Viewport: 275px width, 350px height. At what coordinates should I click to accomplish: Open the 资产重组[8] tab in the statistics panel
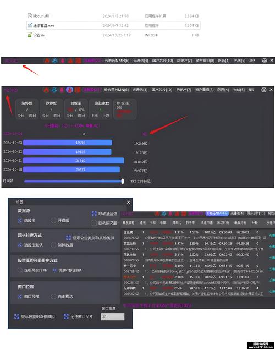205,90
